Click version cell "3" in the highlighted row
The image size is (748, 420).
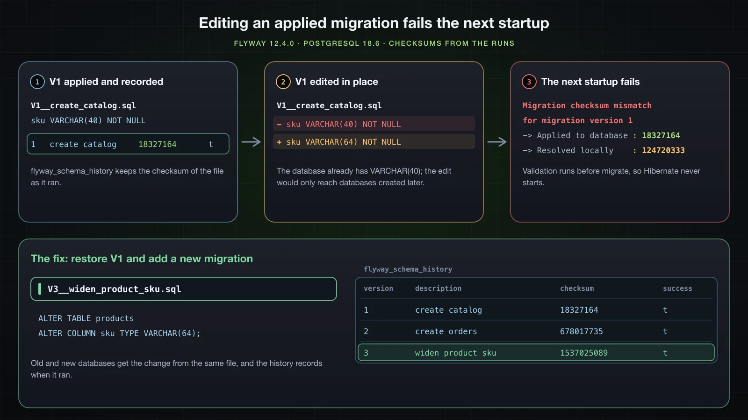pyautogui.click(x=366, y=353)
